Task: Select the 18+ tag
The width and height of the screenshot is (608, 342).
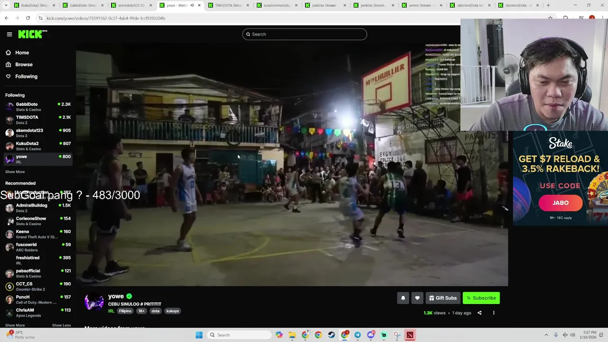Action: (141, 311)
